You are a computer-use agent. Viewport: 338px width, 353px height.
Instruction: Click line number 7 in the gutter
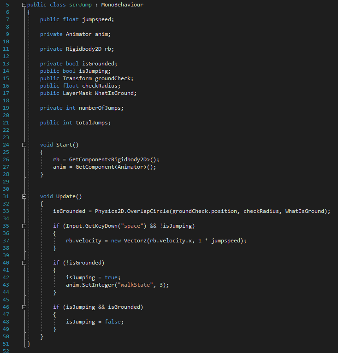point(7,19)
